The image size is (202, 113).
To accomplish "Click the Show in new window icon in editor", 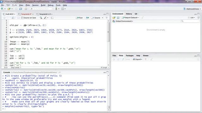I will [x=13, y=18].
